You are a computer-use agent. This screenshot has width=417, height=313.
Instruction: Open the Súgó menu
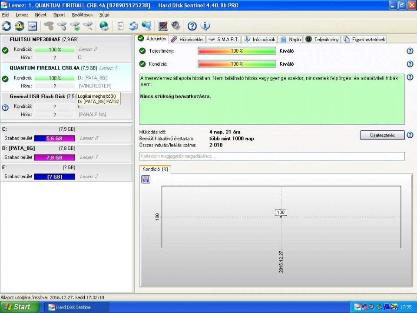[x=104, y=15]
